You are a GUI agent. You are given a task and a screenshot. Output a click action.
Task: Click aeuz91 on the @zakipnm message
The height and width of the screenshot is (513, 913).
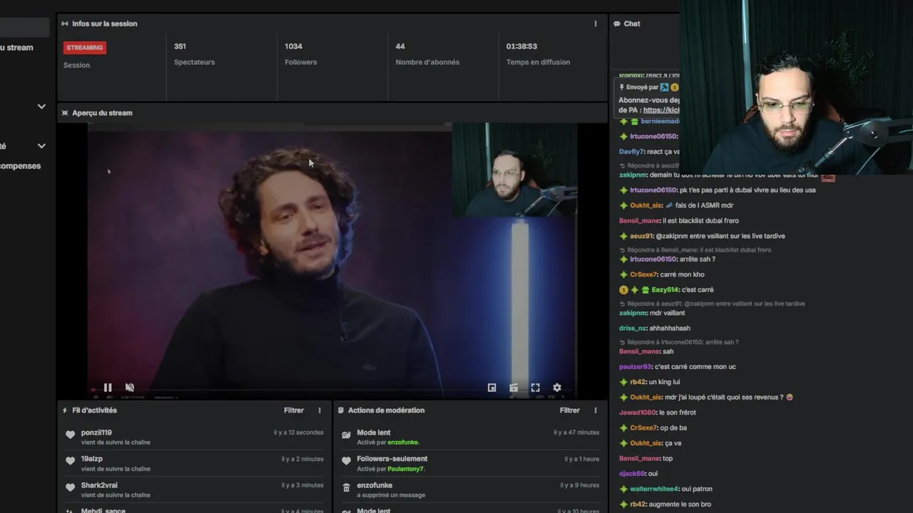641,236
